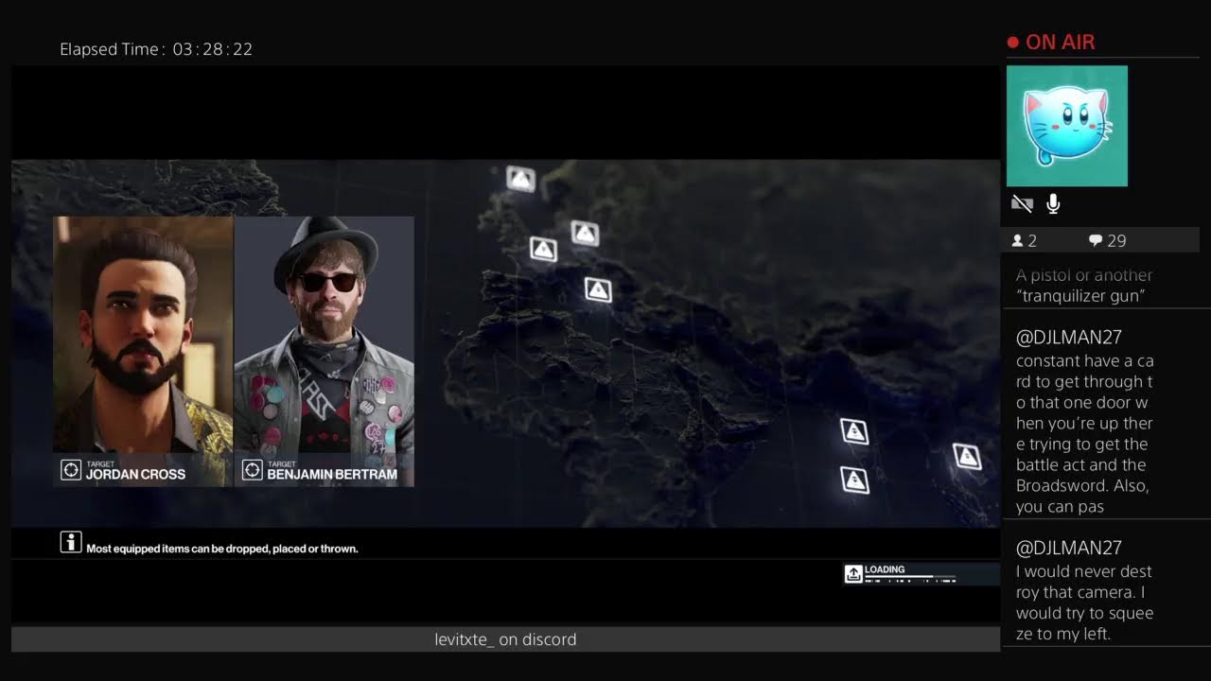Click the target crosshair icon beside Benjamin Bertram

(252, 470)
